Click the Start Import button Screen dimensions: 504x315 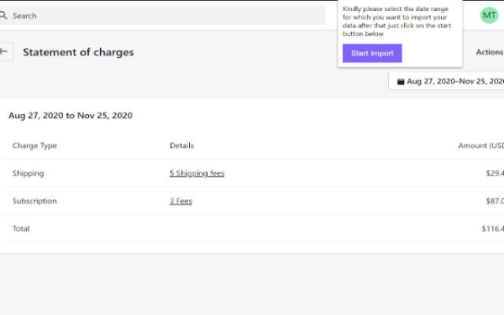point(372,54)
